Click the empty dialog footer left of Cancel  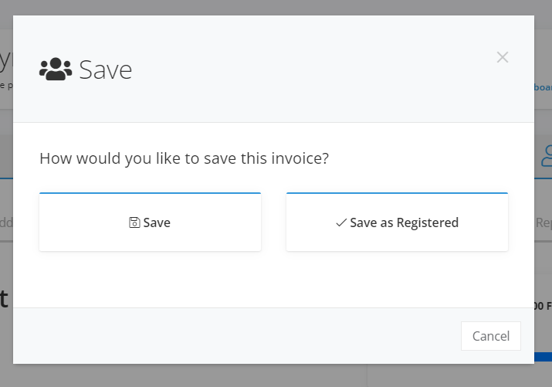236,336
